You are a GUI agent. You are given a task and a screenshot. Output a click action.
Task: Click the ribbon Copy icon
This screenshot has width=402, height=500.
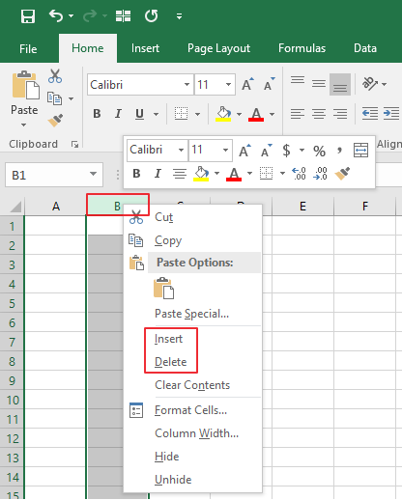pyautogui.click(x=54, y=98)
